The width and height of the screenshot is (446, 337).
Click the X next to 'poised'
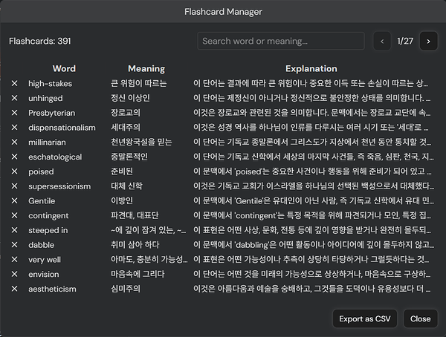pos(14,171)
